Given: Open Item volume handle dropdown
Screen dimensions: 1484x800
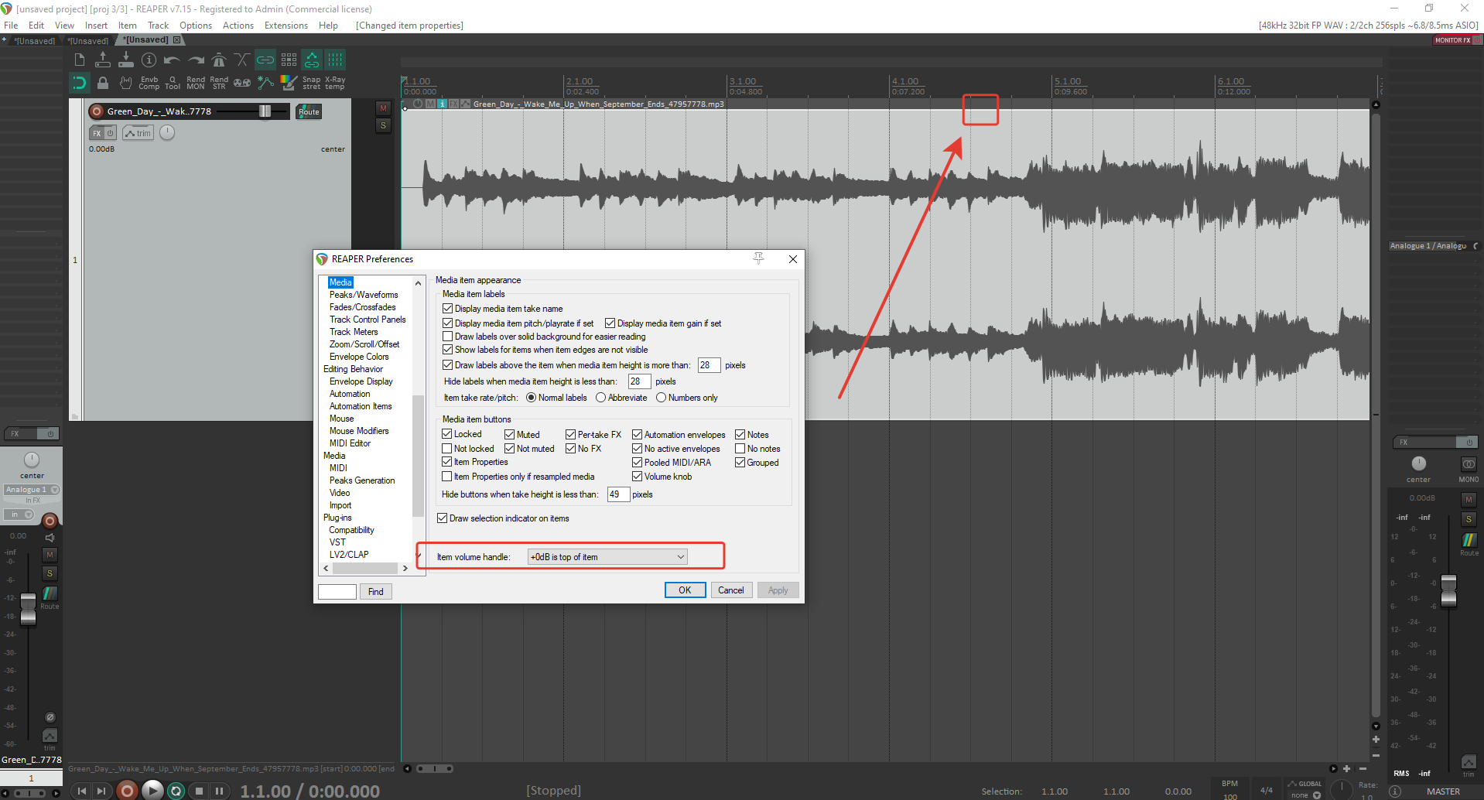Looking at the screenshot, I should 607,557.
